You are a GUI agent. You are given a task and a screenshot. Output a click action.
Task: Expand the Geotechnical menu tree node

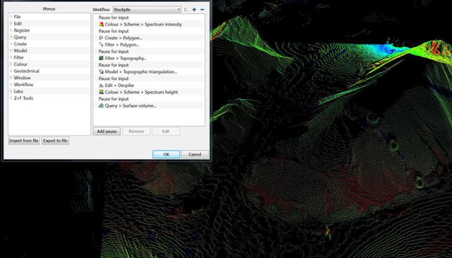(11, 71)
